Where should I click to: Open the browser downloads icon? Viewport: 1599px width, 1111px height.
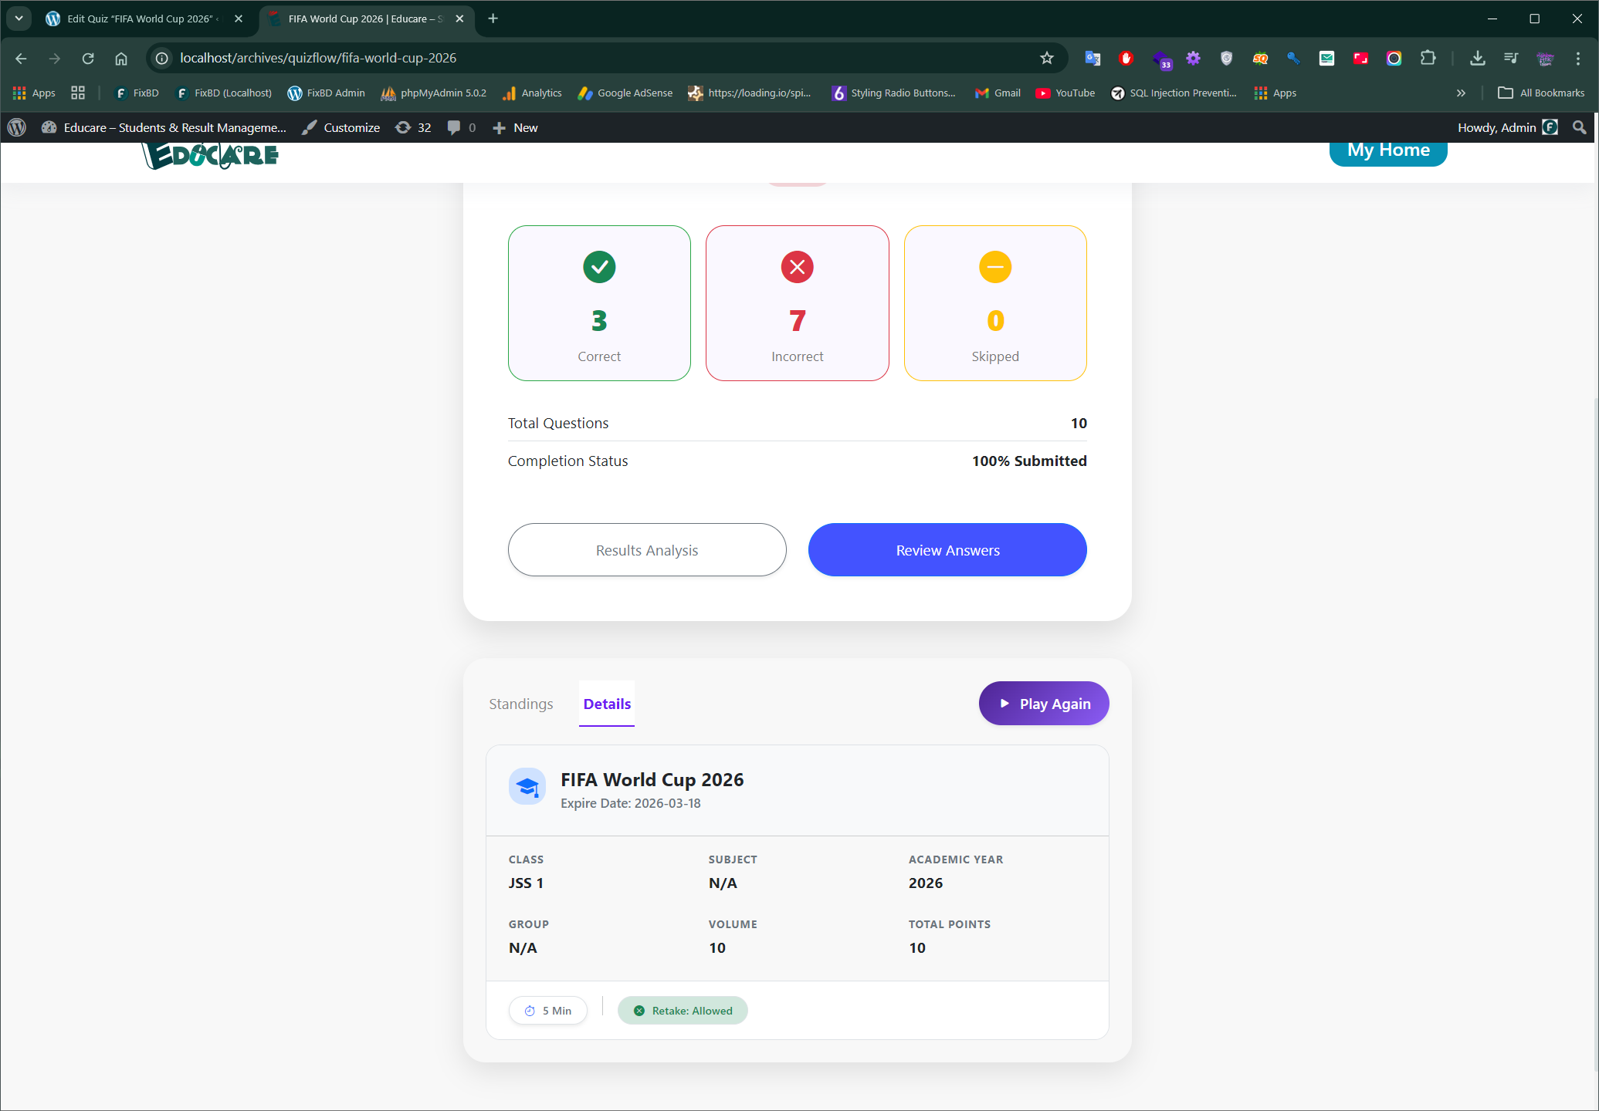[x=1477, y=58]
